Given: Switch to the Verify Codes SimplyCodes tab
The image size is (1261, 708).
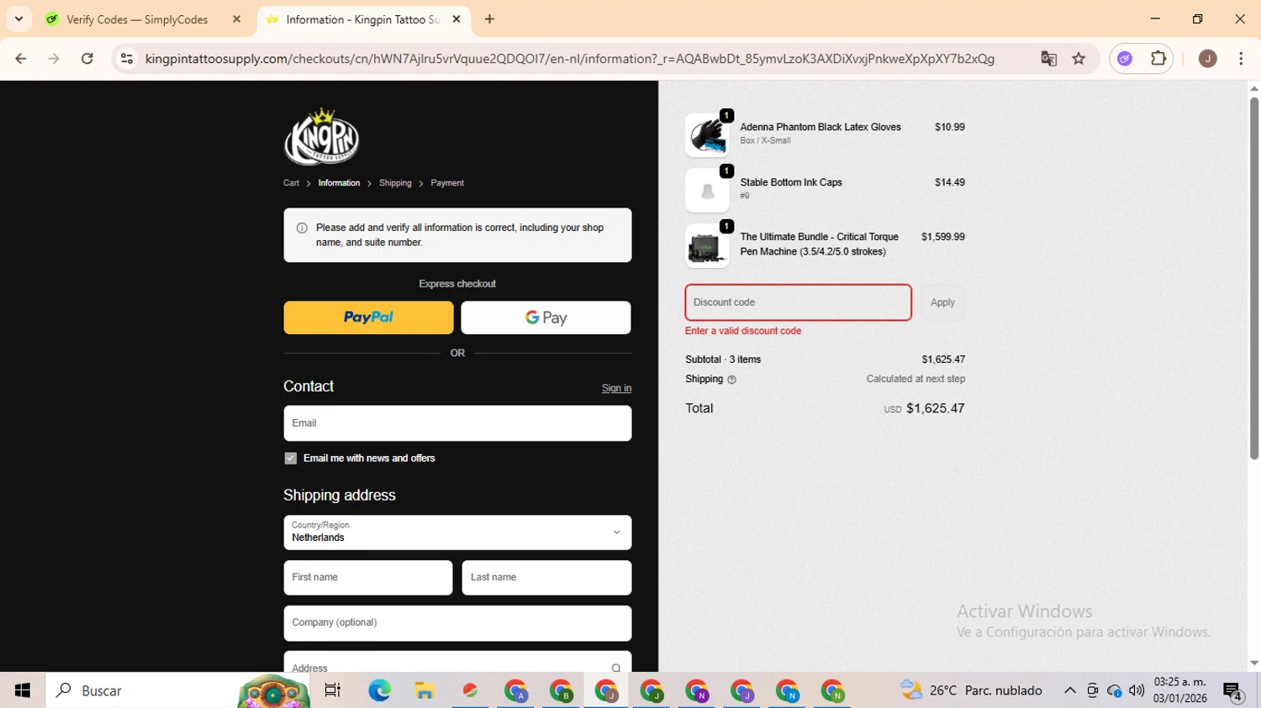Looking at the screenshot, I should (x=143, y=19).
